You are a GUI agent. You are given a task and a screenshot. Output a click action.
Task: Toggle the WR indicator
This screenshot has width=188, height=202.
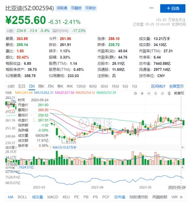(174, 197)
